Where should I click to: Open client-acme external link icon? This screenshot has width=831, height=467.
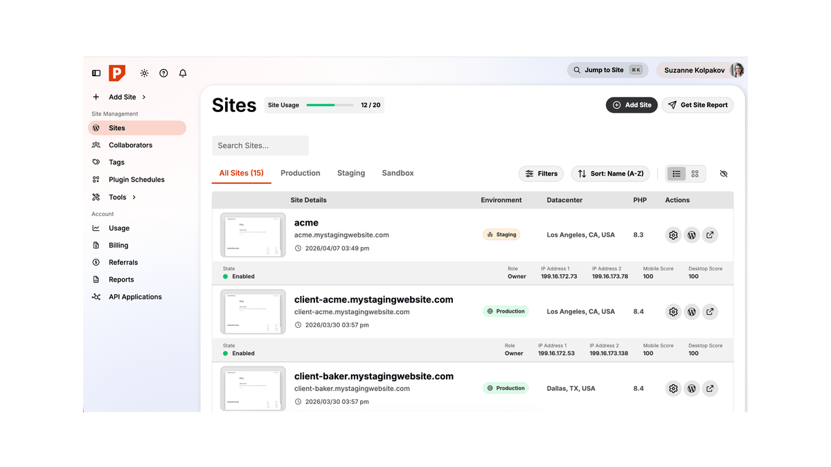coord(710,312)
